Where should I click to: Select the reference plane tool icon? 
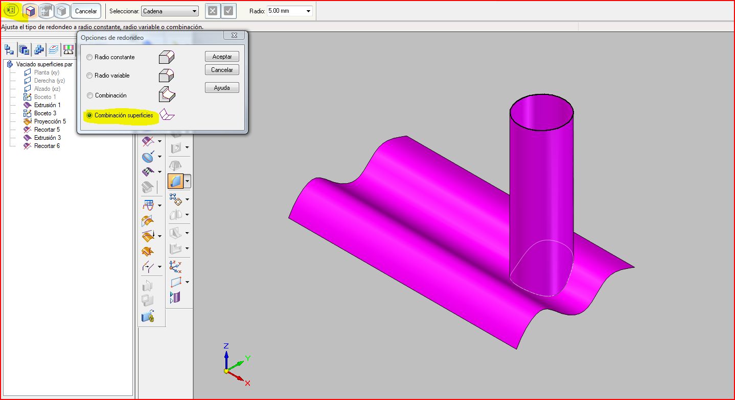(x=175, y=282)
